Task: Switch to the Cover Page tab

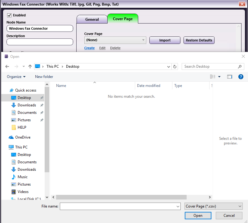Action: point(123,19)
